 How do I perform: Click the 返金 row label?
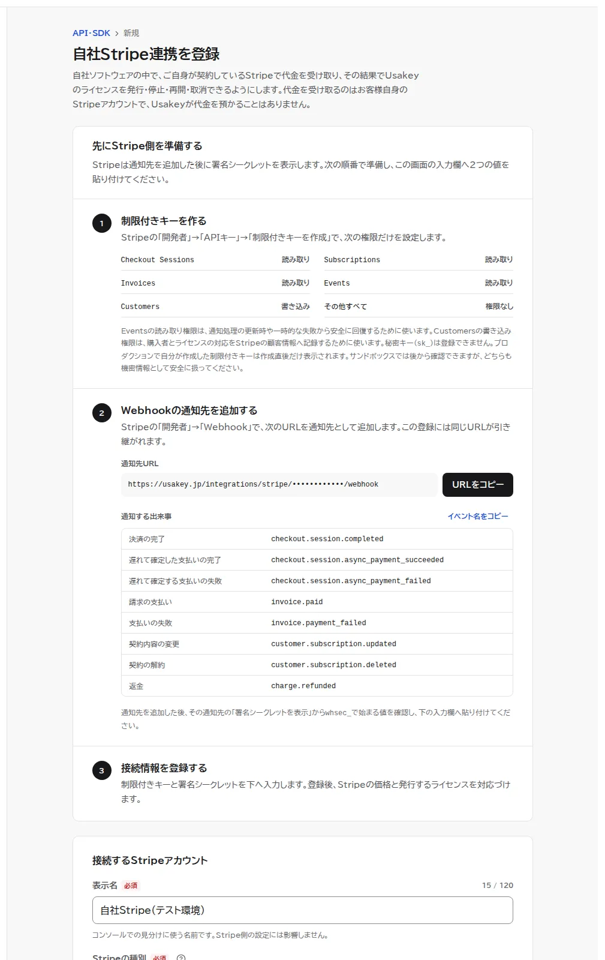pyautogui.click(x=136, y=686)
